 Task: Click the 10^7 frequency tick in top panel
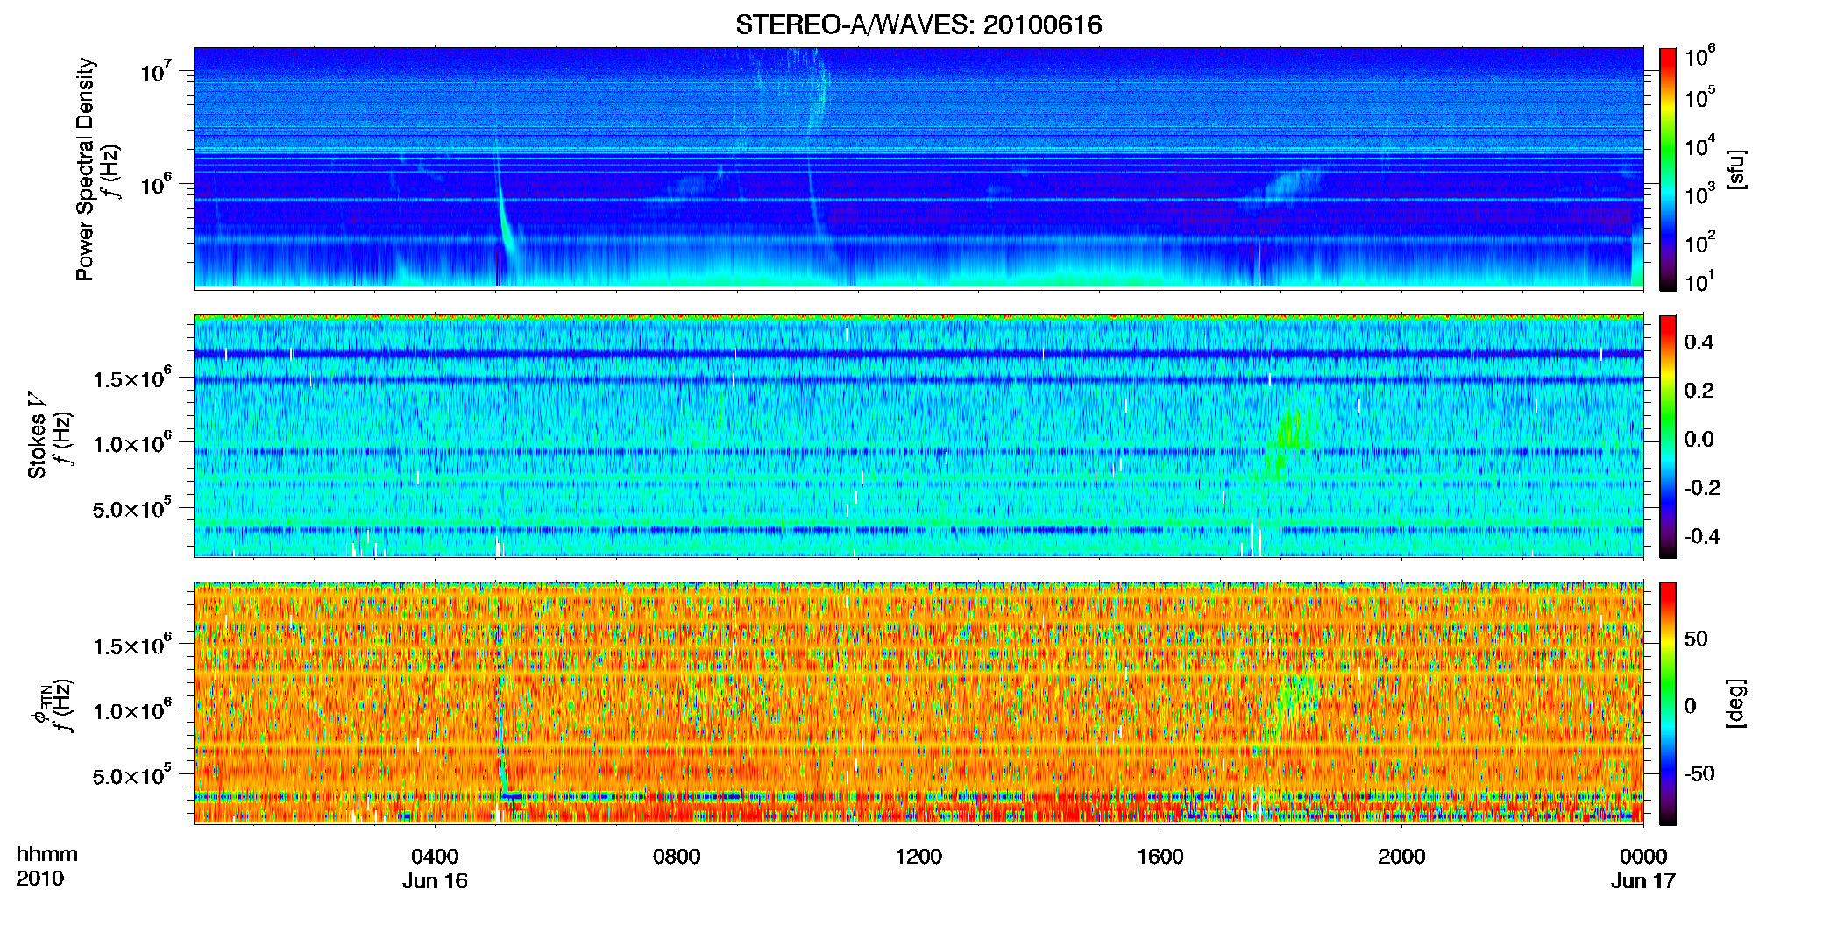156,71
